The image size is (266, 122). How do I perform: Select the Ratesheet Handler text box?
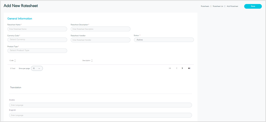[100, 40]
